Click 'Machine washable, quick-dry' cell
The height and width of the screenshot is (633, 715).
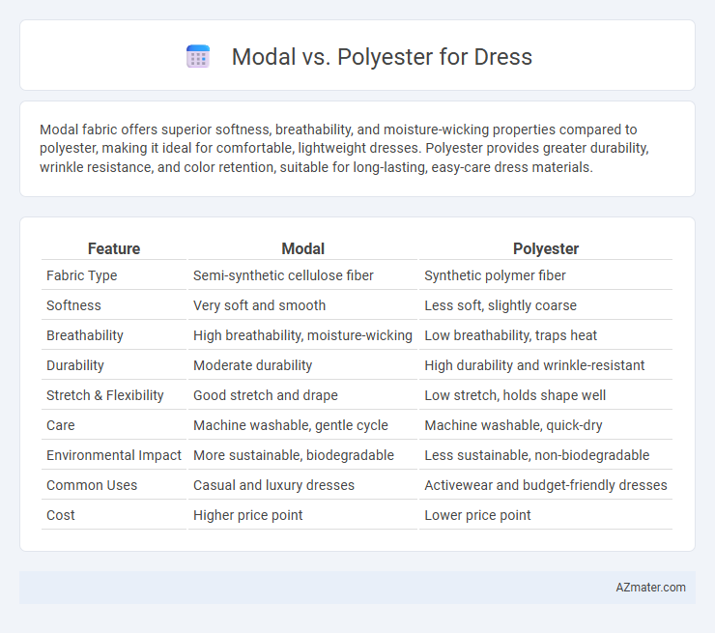[513, 425]
